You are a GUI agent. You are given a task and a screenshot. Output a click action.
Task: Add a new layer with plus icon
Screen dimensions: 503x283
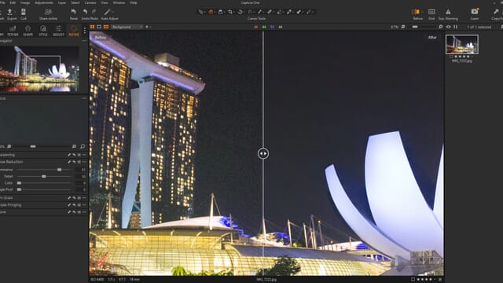coord(147,27)
